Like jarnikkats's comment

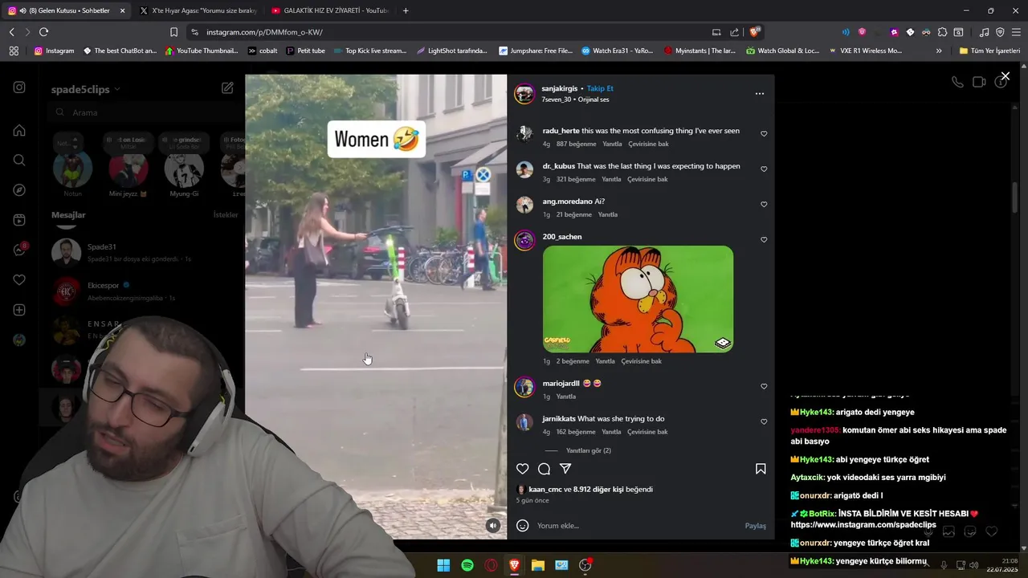click(764, 421)
